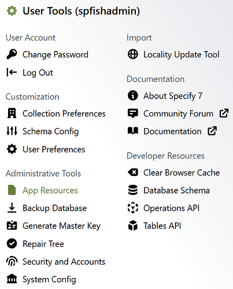Click the backspace icon for Clear Browser Cache
This screenshot has height=289, width=233.
tap(133, 172)
